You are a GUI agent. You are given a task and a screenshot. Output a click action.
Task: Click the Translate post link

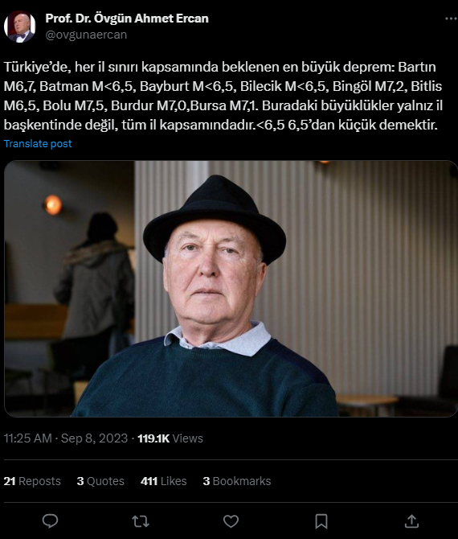click(38, 144)
